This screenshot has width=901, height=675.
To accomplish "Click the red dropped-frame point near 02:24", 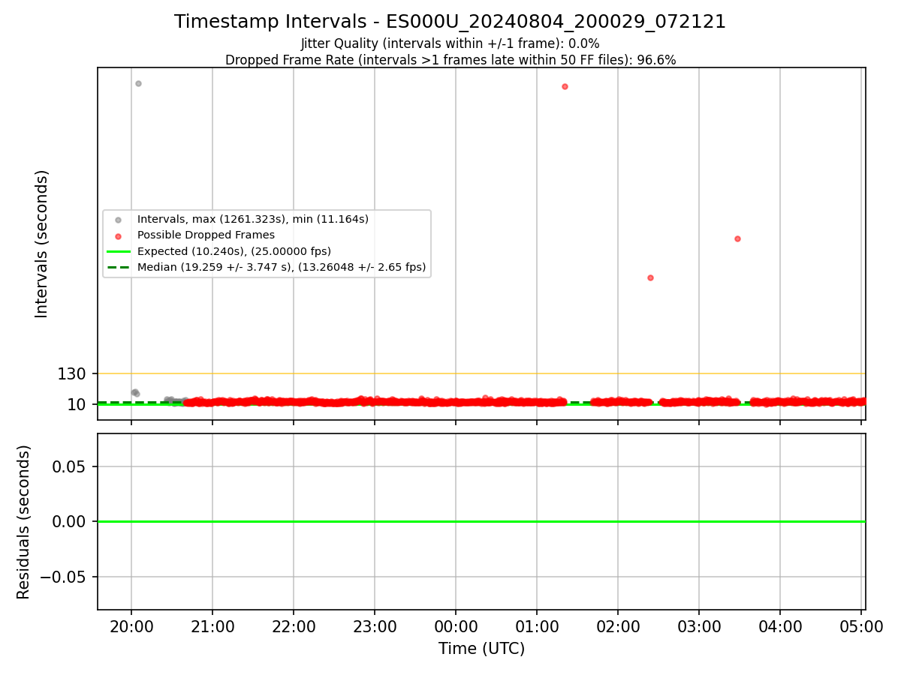I will tap(650, 277).
